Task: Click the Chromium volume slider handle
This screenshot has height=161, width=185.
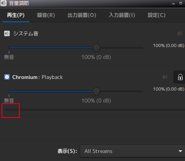Action: 96,92
